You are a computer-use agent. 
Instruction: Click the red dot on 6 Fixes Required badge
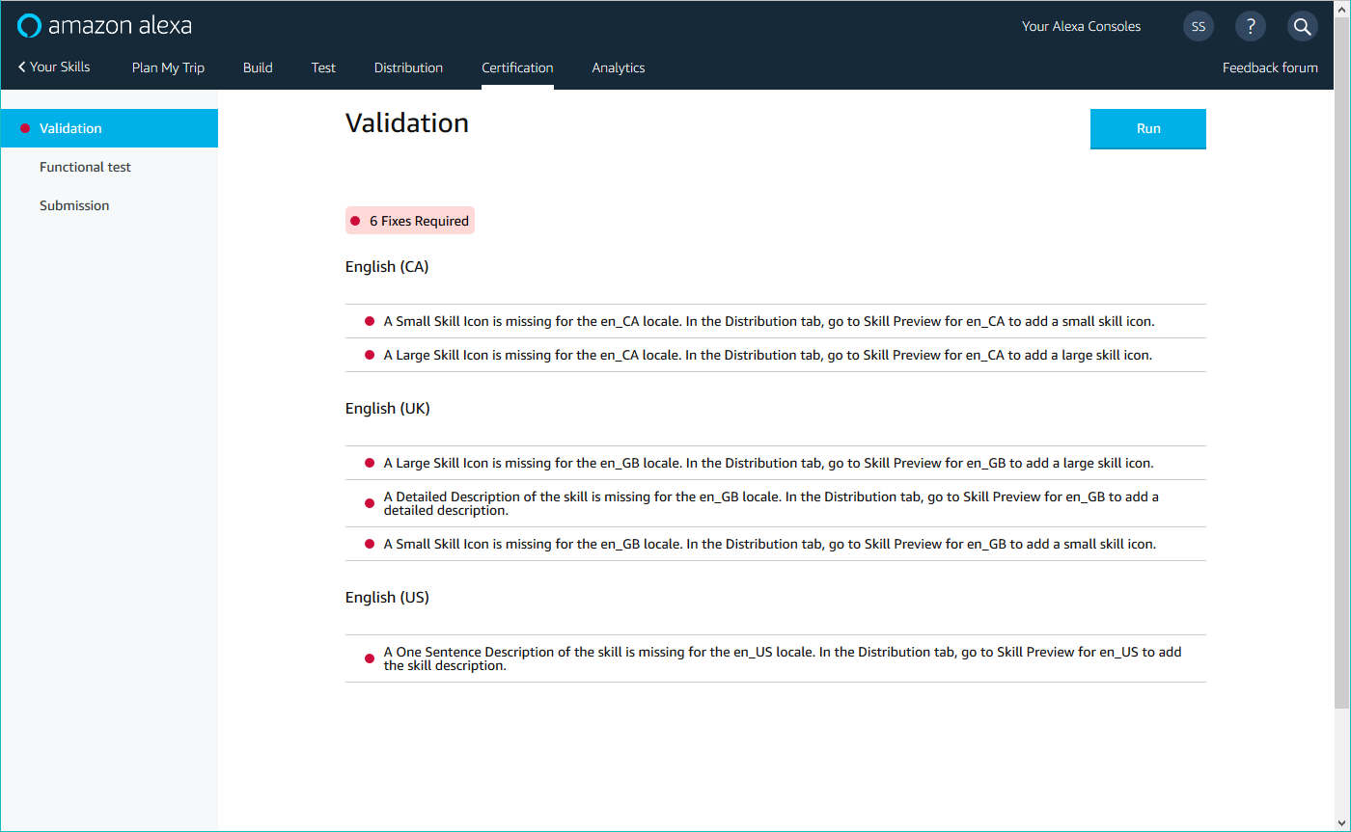(x=356, y=220)
